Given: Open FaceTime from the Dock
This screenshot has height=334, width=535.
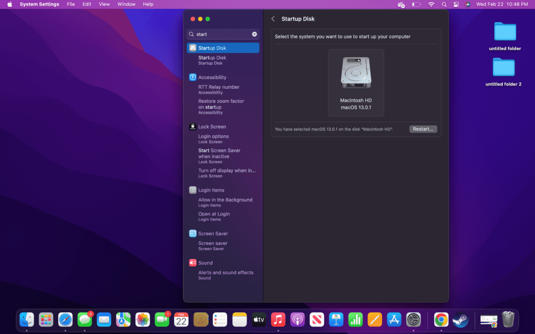Looking at the screenshot, I should [162, 320].
